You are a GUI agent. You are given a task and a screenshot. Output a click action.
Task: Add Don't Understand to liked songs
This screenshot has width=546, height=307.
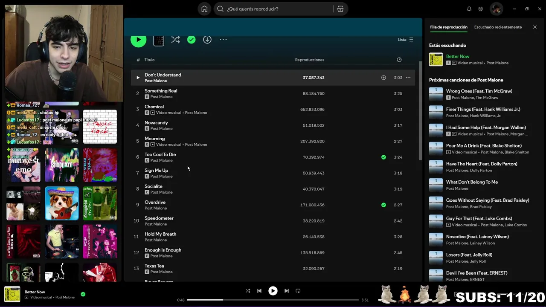pos(383,78)
